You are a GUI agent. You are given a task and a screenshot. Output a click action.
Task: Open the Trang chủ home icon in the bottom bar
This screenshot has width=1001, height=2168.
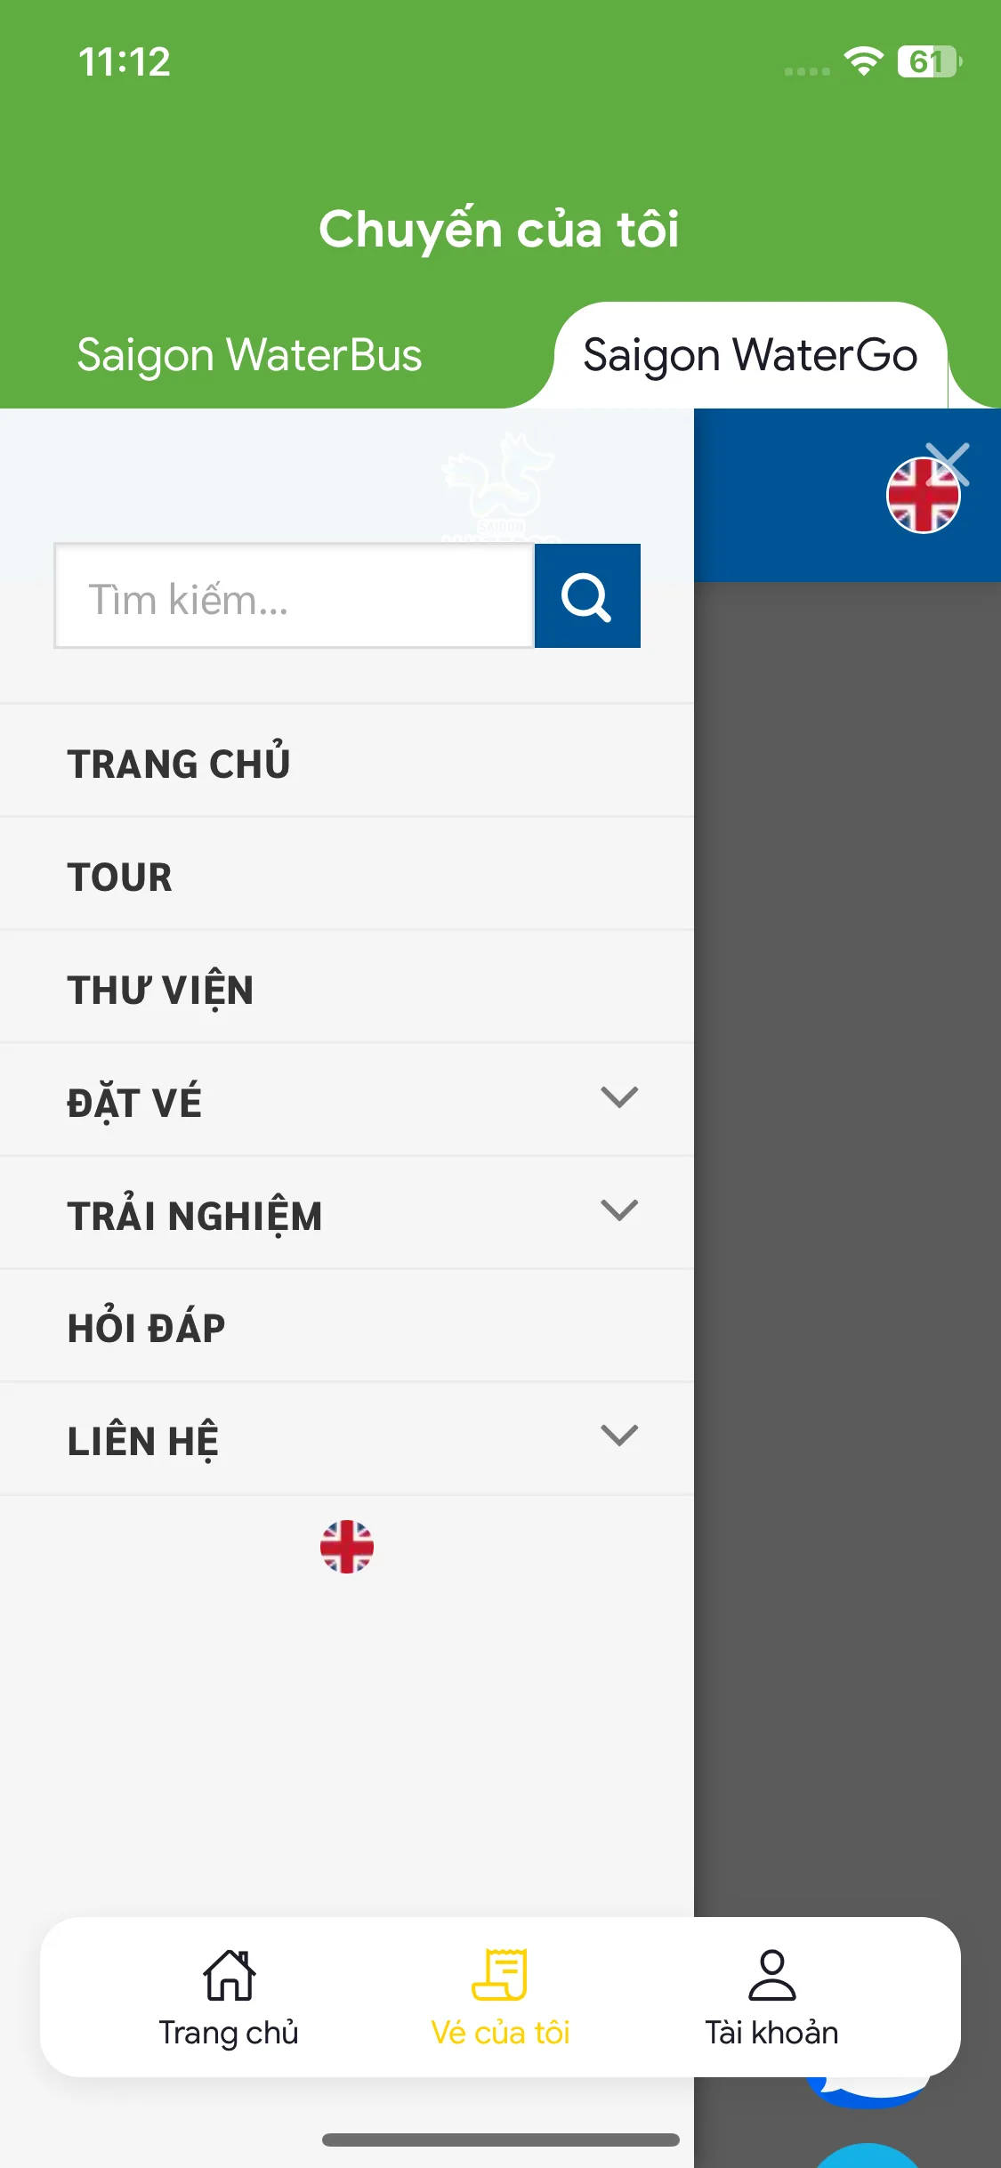pos(229,1975)
